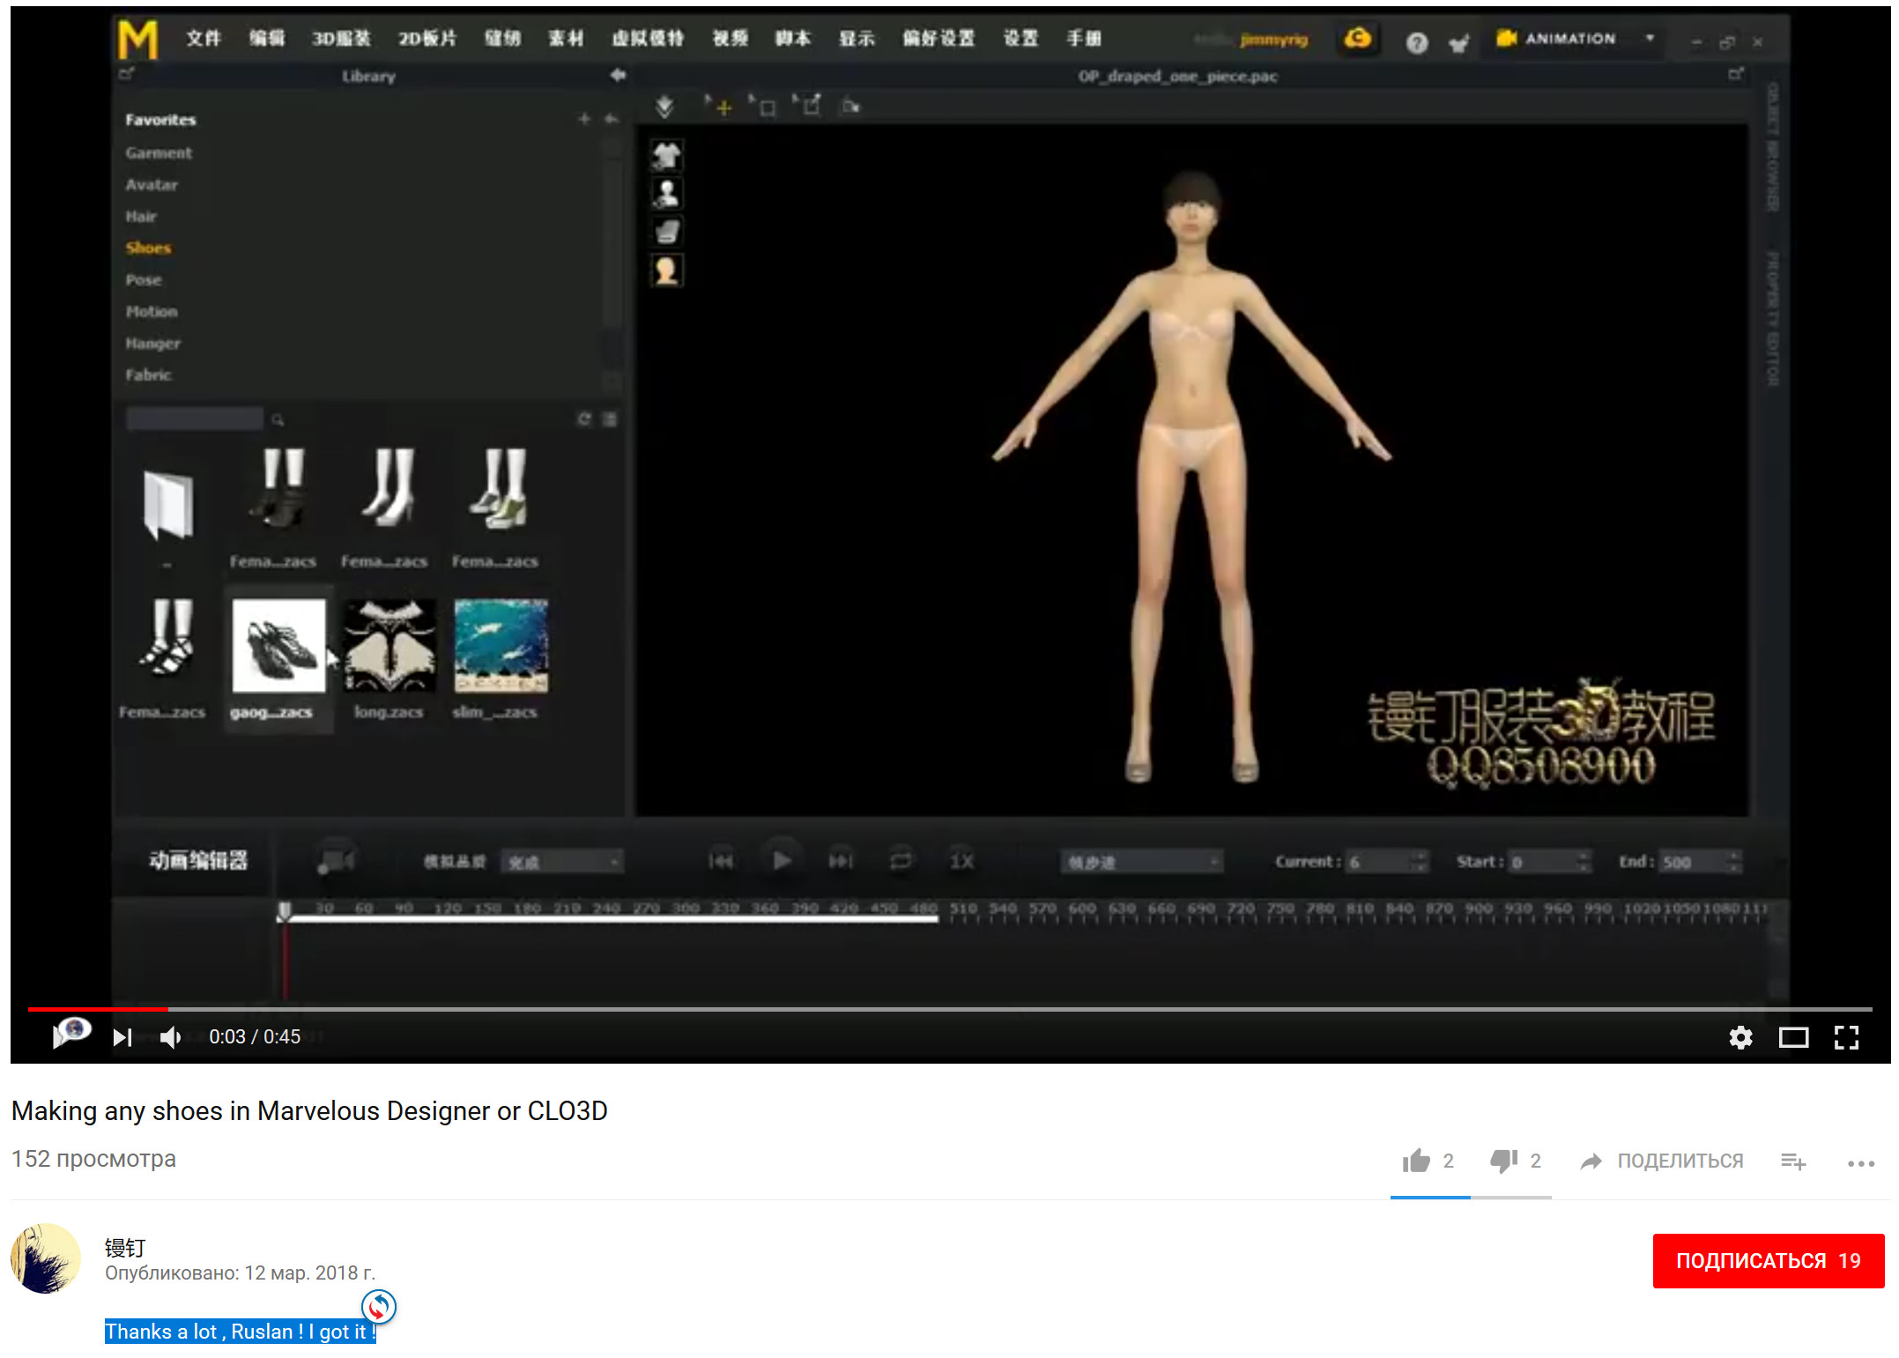The image size is (1899, 1358).
Task: Click the simulate down-arrow tool icon
Action: point(664,107)
